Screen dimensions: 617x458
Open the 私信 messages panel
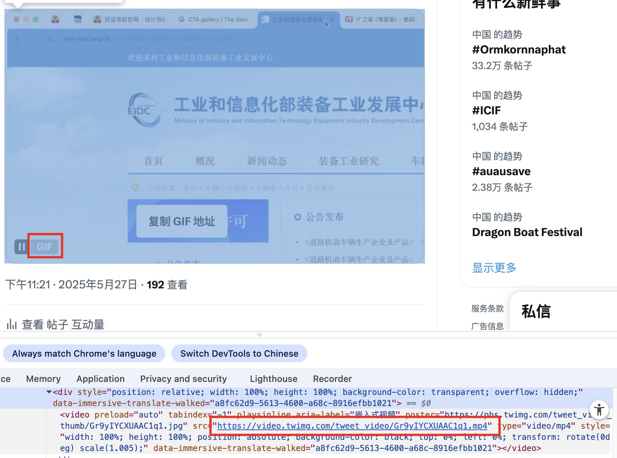536,311
